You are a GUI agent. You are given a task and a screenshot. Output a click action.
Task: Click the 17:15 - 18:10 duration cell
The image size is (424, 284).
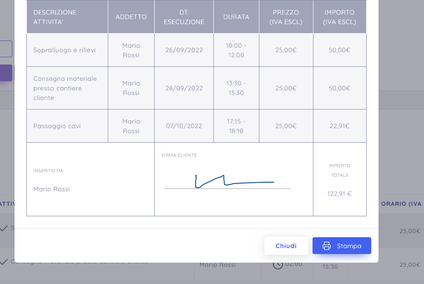[x=236, y=126]
